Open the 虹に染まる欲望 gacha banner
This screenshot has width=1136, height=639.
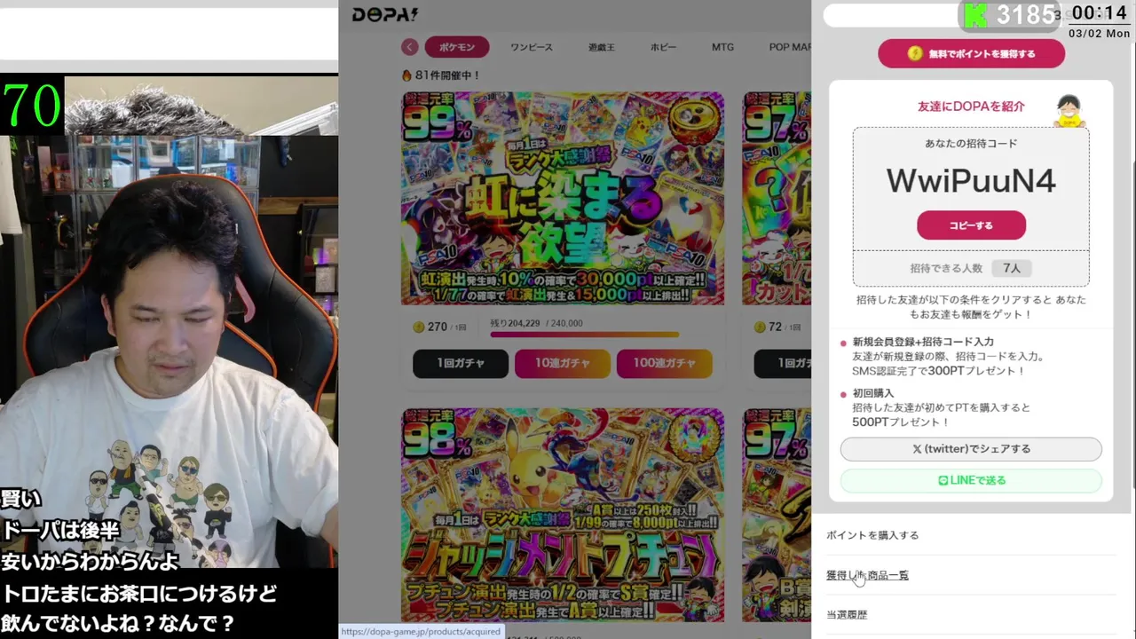563,198
